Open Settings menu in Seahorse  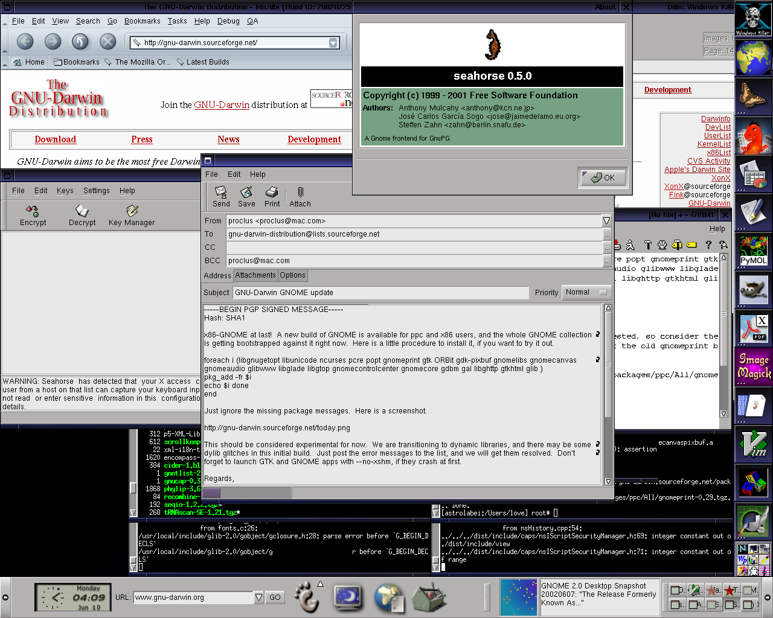(97, 191)
